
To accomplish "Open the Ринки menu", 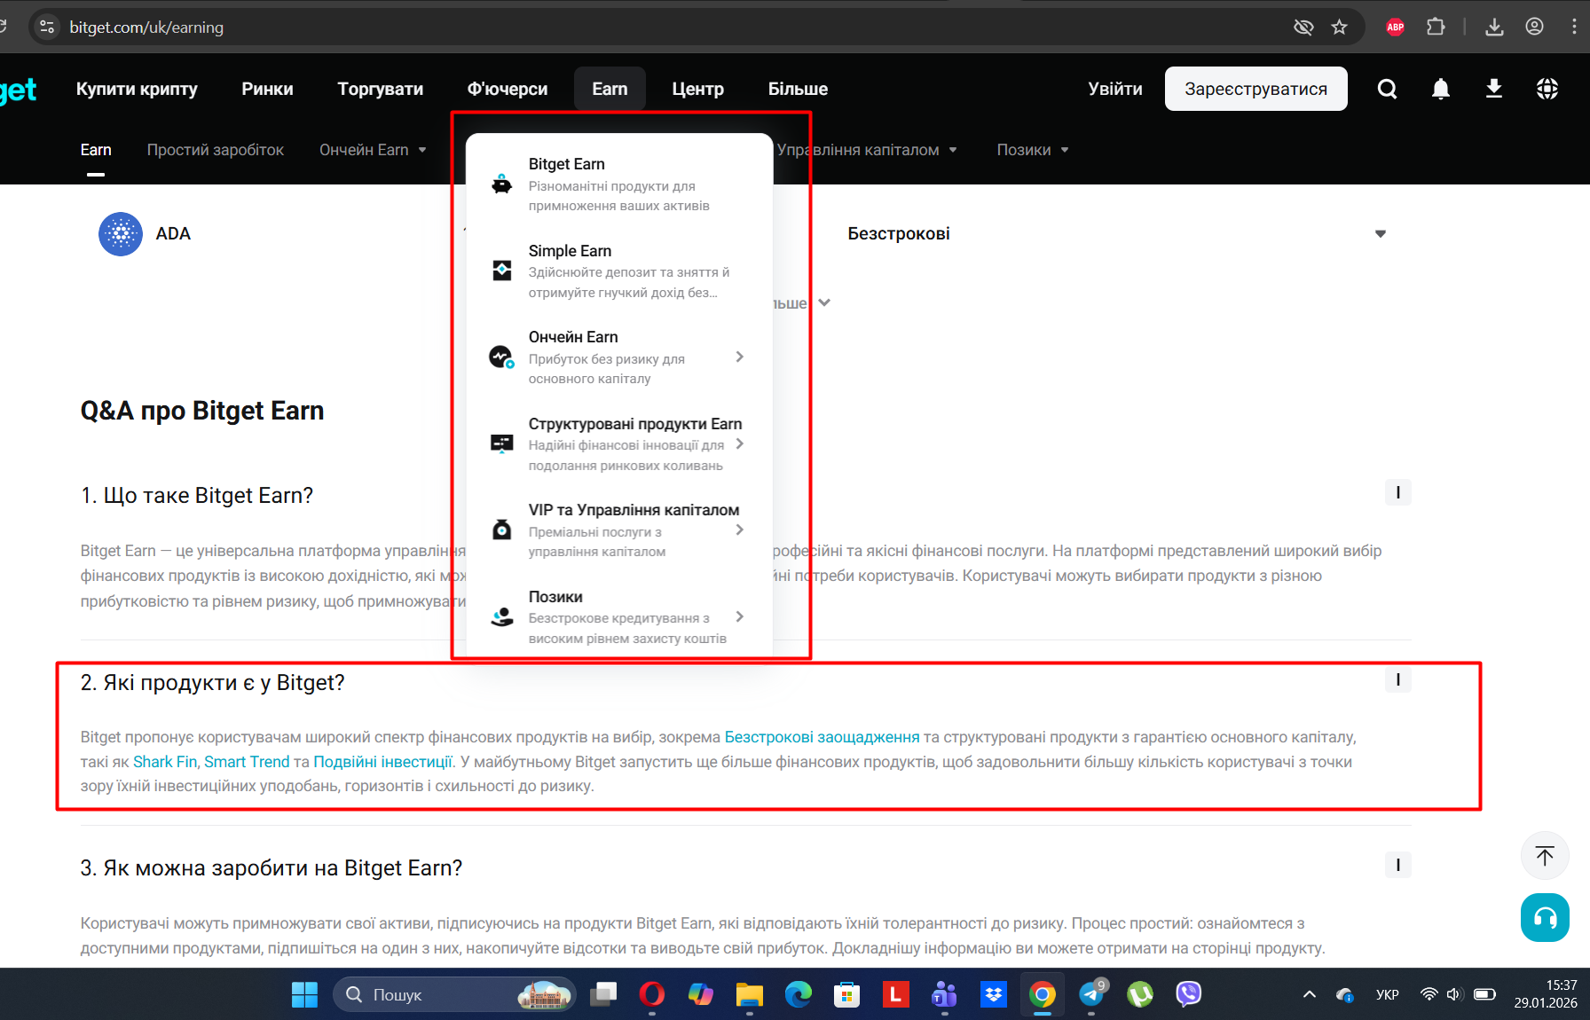I will 267,89.
